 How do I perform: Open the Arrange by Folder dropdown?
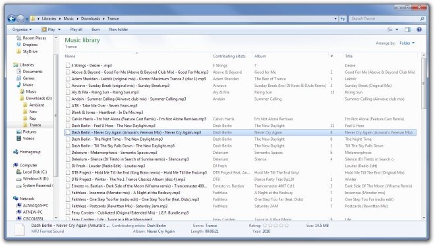(407, 43)
